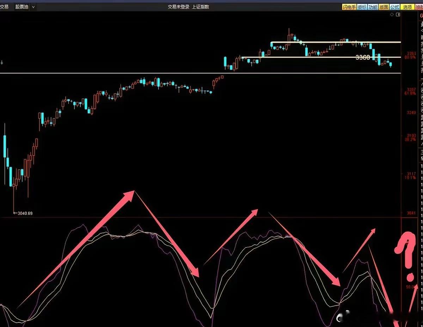Viewport: 423px width, 327px height.
Task: Click the 闪电手 toolbar button
Action: [x=349, y=7]
